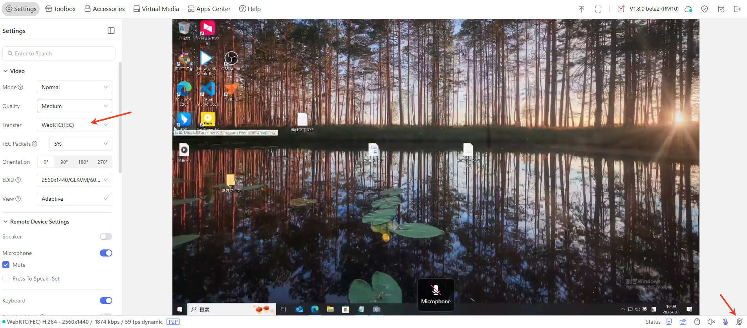Click the muted microphone status icon

point(725,322)
